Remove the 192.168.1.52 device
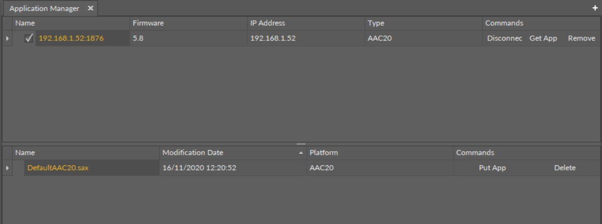Image resolution: width=602 pixels, height=224 pixels. coord(581,38)
